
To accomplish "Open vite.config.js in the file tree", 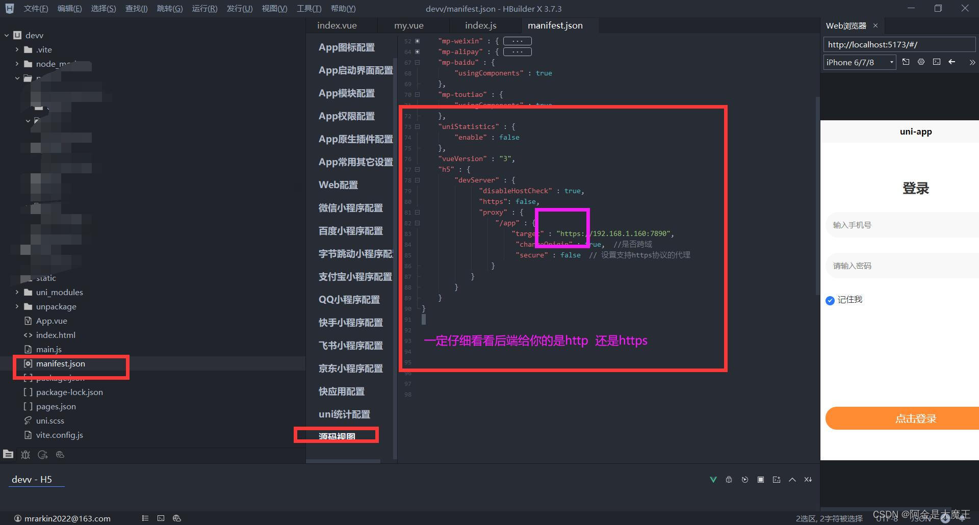I will (60, 435).
